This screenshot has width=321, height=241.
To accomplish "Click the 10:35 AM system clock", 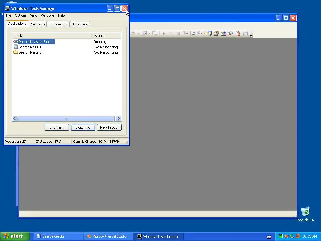I will coord(309,236).
